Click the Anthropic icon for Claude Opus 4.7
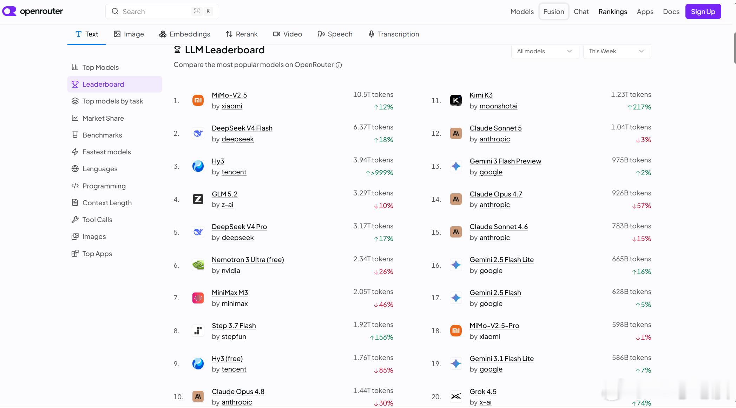This screenshot has width=736, height=408. point(456,199)
